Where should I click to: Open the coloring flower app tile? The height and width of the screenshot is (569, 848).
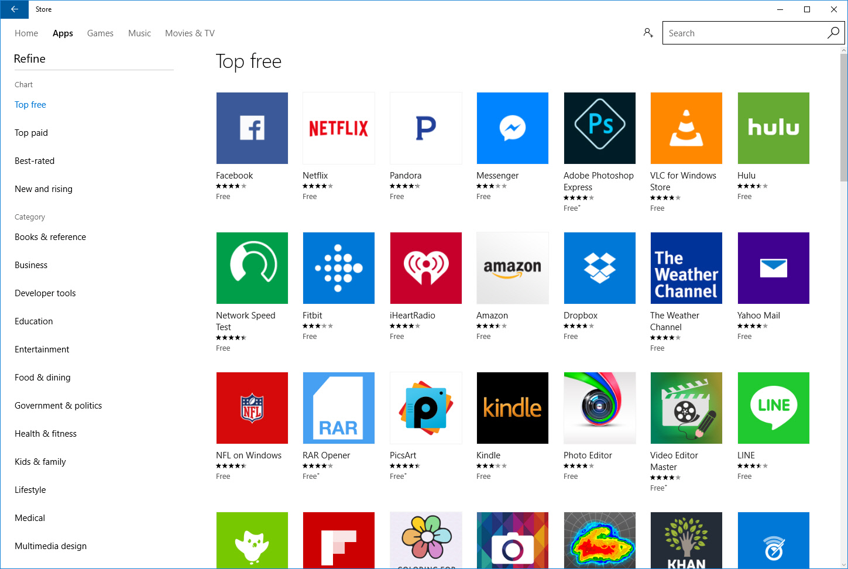coord(426,540)
